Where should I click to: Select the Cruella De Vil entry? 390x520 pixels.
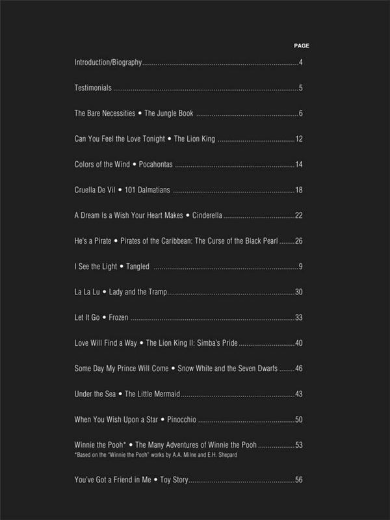pyautogui.click(x=122, y=190)
